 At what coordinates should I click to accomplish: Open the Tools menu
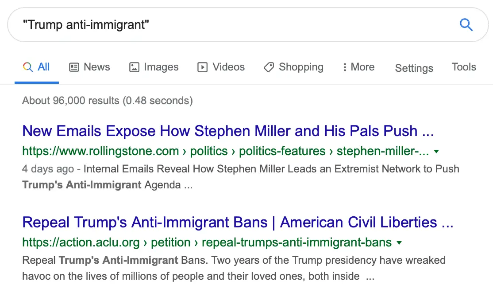click(x=463, y=67)
